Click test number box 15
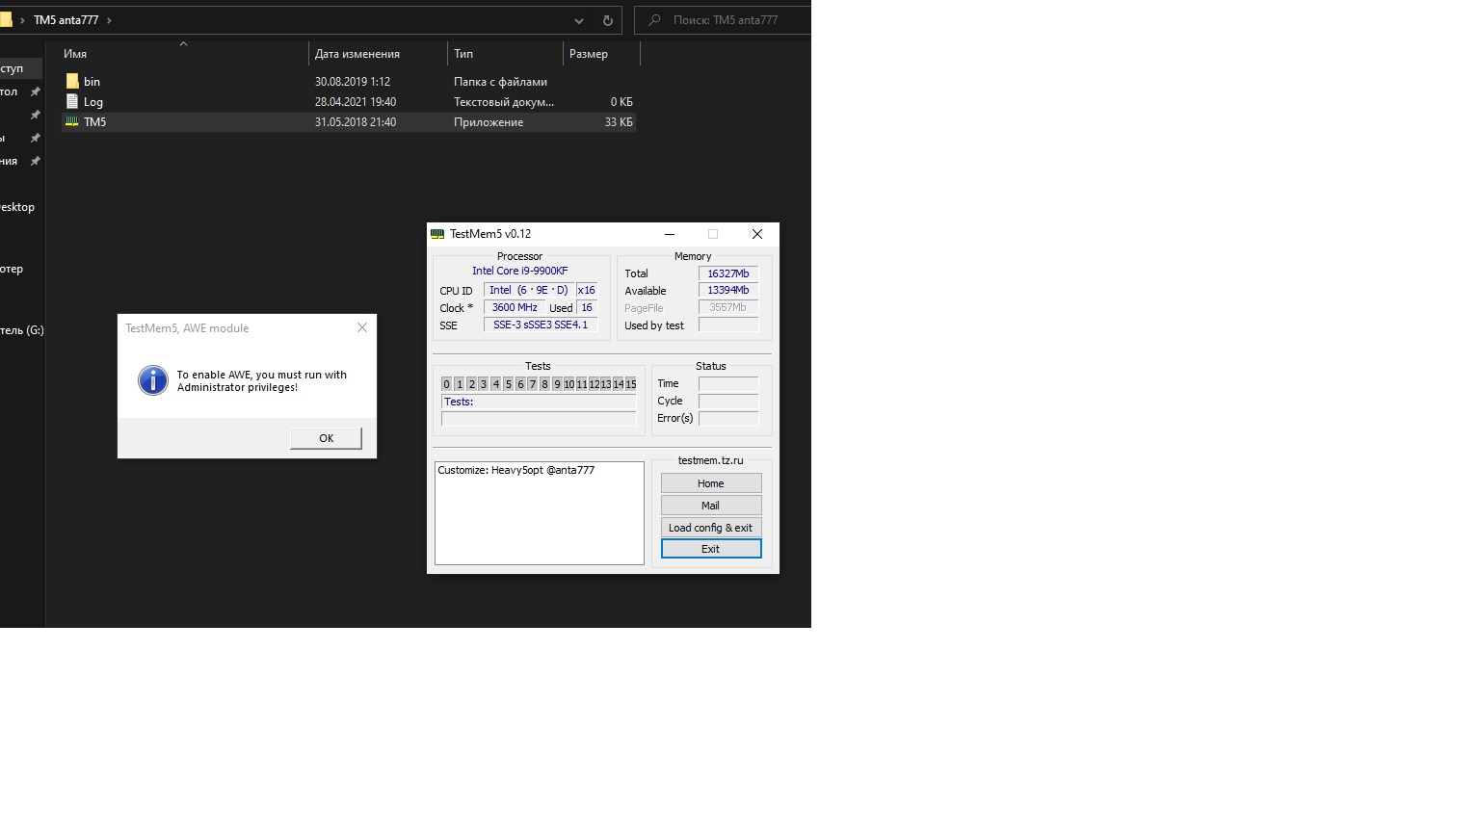1480x832 pixels. coord(631,384)
